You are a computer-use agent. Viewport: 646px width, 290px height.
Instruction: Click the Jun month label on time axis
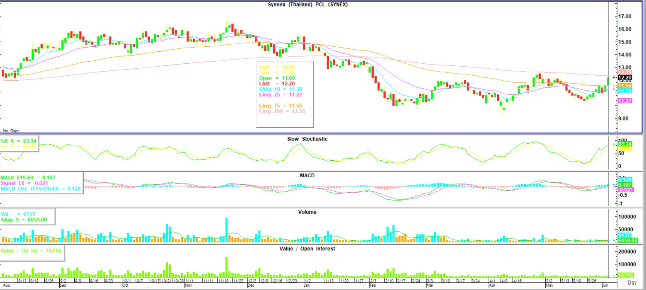(605, 285)
